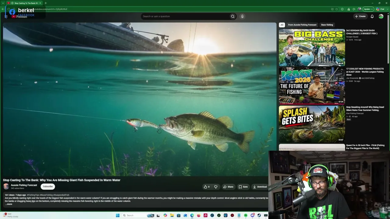Image resolution: width=390 pixels, height=219 pixels.
Task: Click the Create button
Action: click(x=360, y=16)
